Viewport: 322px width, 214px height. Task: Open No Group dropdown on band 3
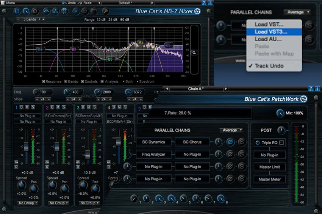click(89, 203)
